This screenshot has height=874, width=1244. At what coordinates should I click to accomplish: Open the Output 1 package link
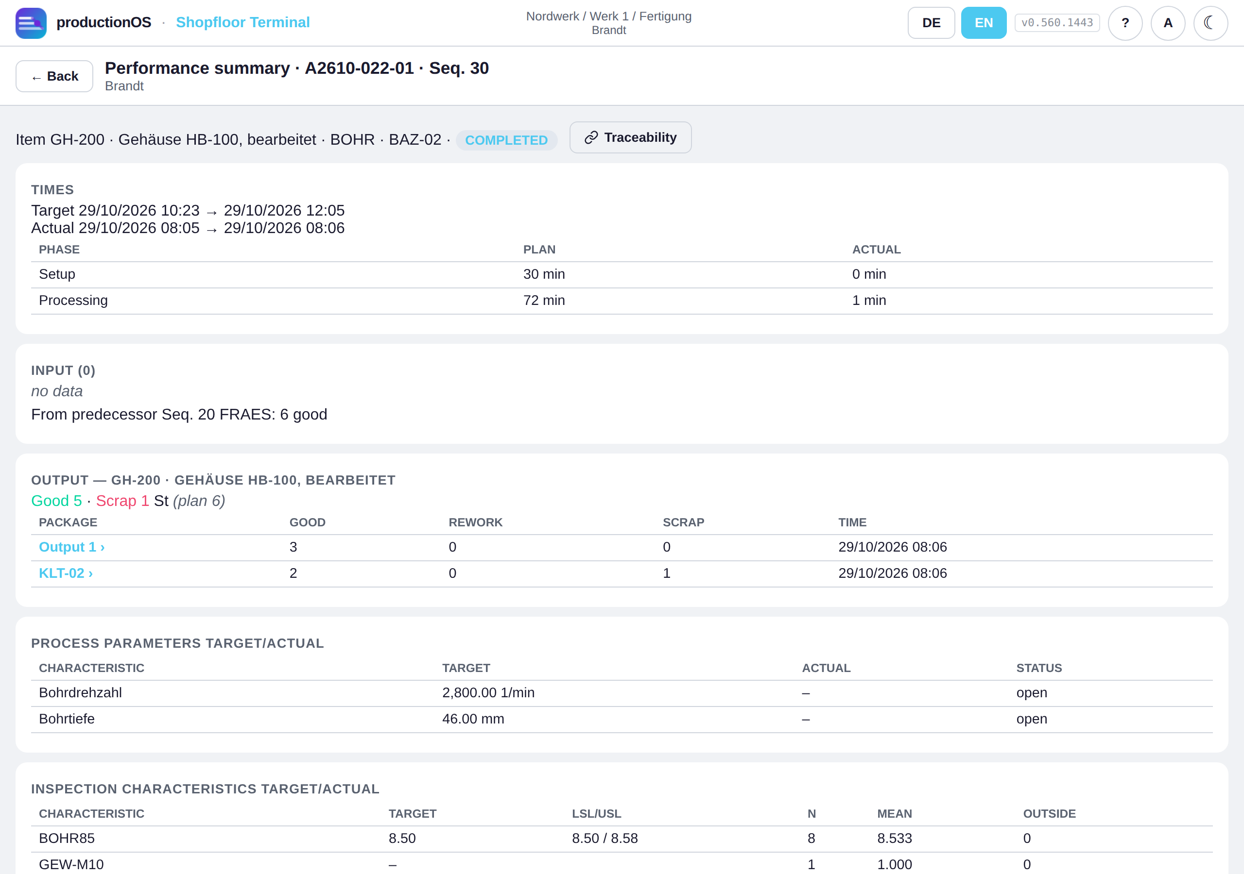(x=71, y=547)
